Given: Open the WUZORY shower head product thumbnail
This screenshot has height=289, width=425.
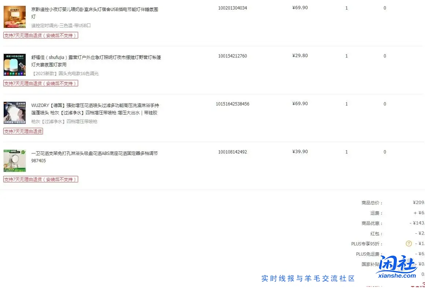Looking at the screenshot, I should pyautogui.click(x=14, y=112).
